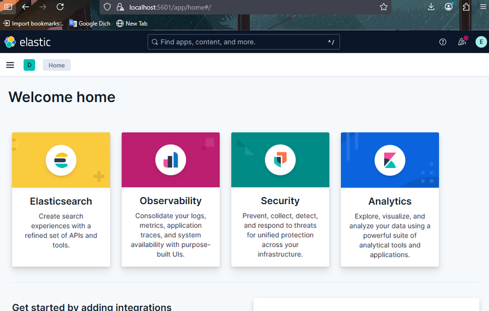Viewport: 489px width, 311px height.
Task: Open the Google Dịch bookmark
Action: coord(90,23)
